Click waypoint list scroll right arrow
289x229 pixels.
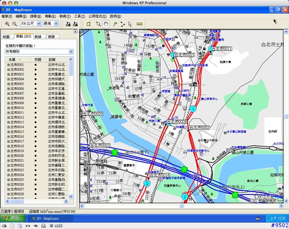66,201
